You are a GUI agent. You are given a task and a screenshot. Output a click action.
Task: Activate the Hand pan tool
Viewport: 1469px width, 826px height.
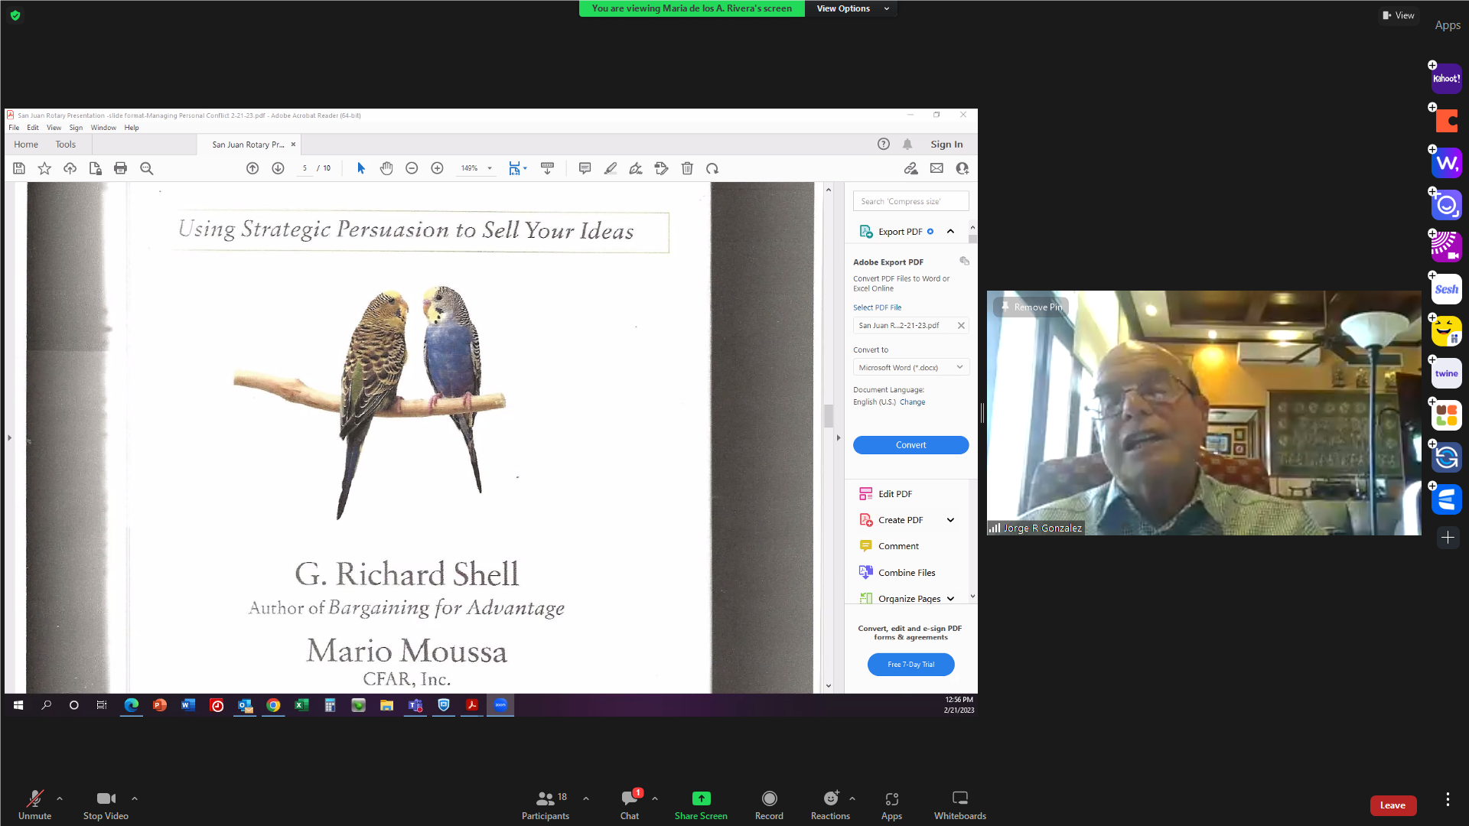click(x=386, y=168)
